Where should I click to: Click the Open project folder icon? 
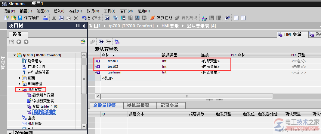tap(13, 18)
